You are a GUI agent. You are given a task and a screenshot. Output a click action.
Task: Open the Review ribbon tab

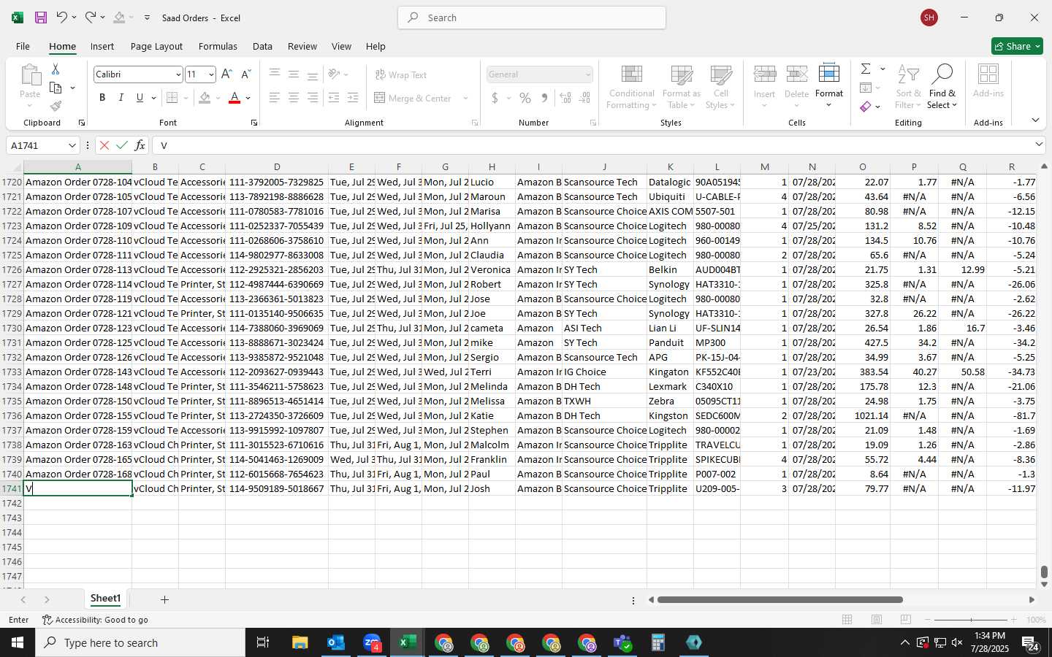click(302, 46)
